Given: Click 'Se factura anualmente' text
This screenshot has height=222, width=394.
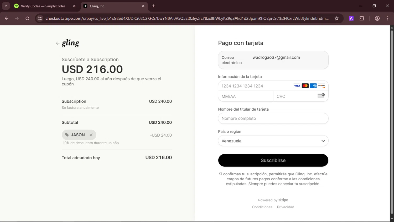Looking at the screenshot, I should pos(80,107).
